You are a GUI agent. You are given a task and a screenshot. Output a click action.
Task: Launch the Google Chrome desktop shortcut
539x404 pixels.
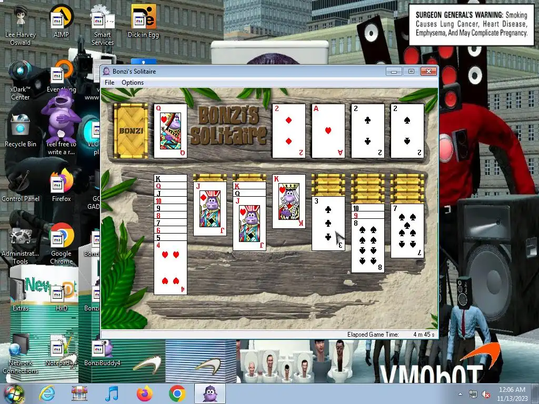pyautogui.click(x=61, y=245)
